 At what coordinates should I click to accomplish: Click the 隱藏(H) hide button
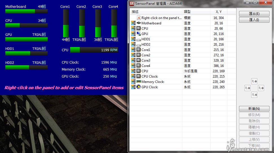pos(254,127)
